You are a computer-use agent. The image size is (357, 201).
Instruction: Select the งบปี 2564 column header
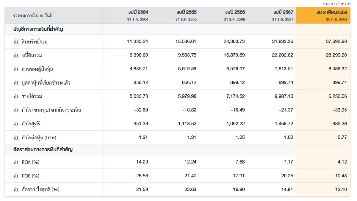point(138,13)
